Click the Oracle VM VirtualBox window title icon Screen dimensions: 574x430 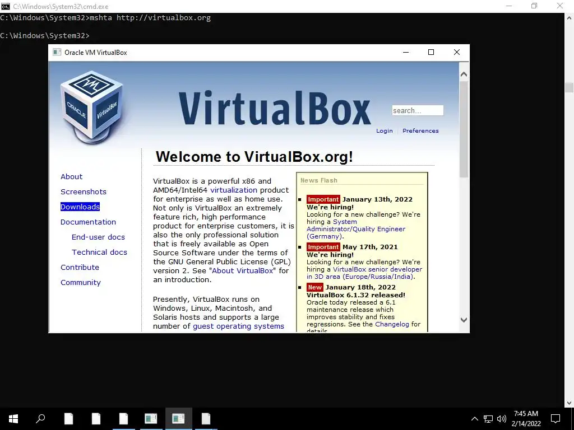(x=57, y=52)
